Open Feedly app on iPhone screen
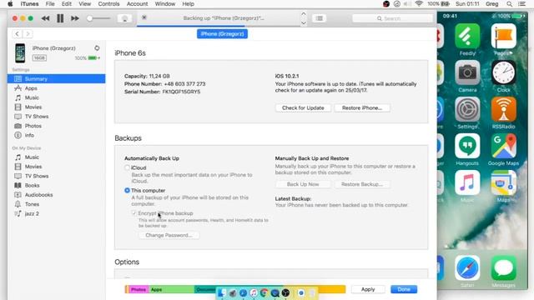Image resolution: width=534 pixels, height=300 pixels. click(467, 37)
